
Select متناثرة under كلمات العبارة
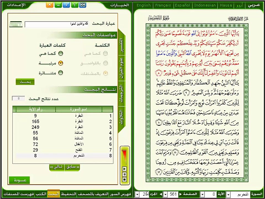click(x=60, y=73)
